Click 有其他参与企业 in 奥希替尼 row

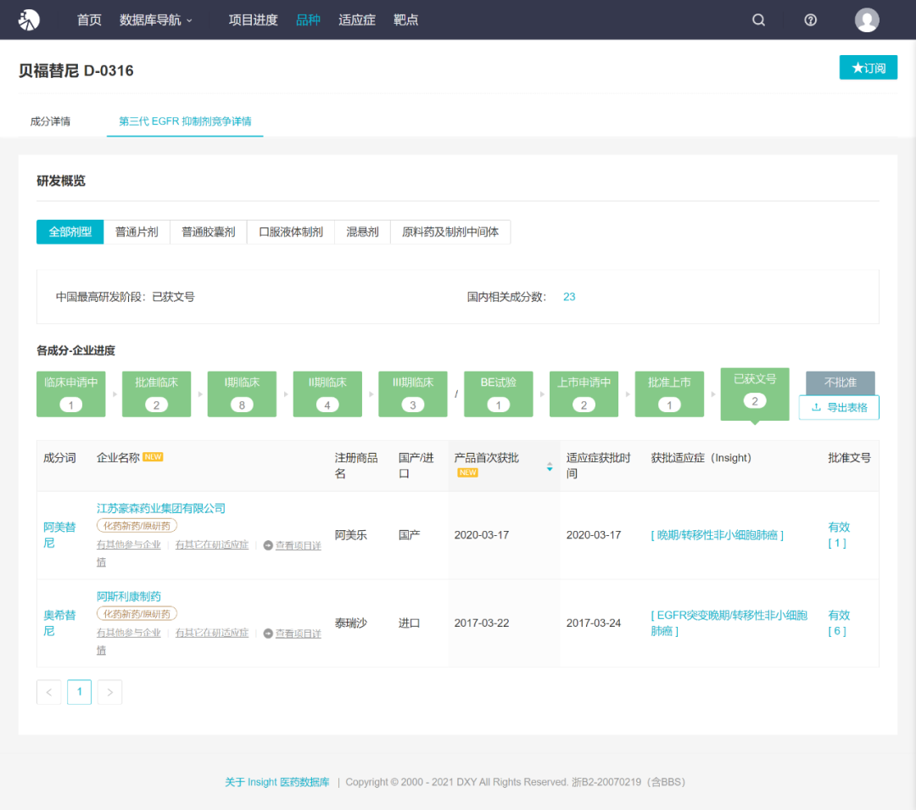pyautogui.click(x=129, y=633)
